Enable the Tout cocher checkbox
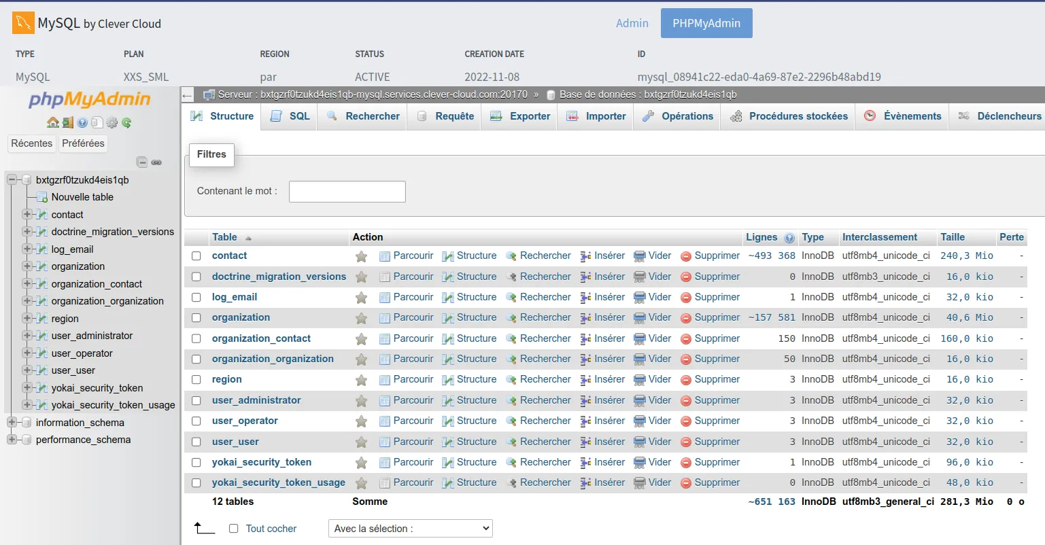Image resolution: width=1045 pixels, height=545 pixels. 233,528
